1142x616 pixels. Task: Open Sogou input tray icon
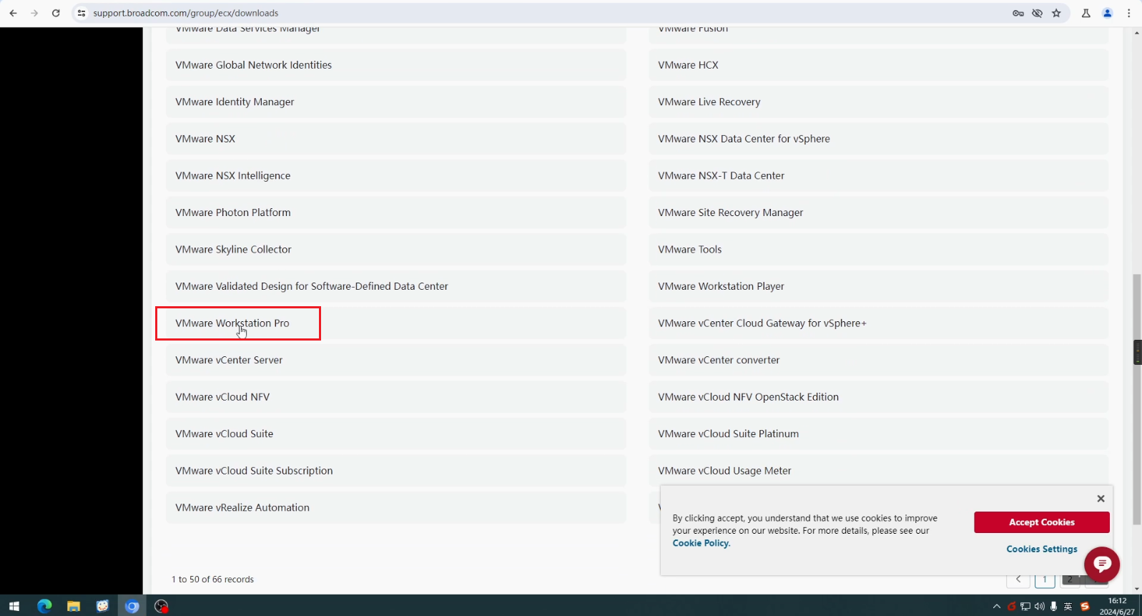click(1085, 607)
